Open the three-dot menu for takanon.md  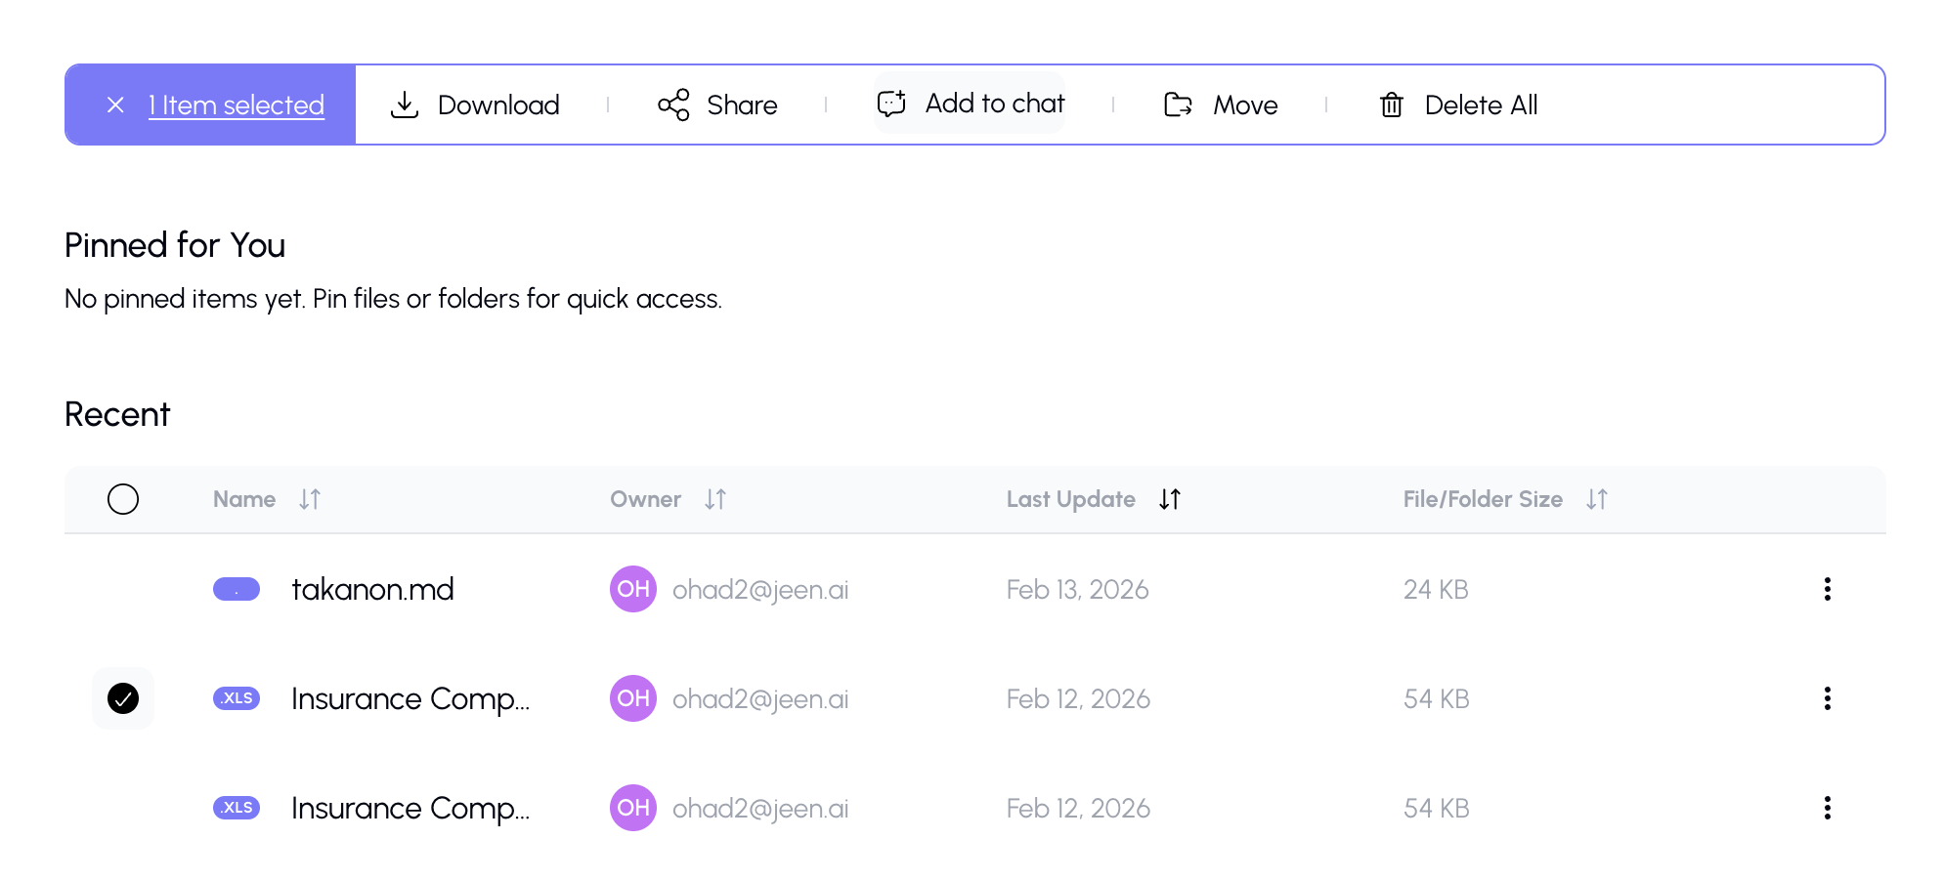[1827, 589]
